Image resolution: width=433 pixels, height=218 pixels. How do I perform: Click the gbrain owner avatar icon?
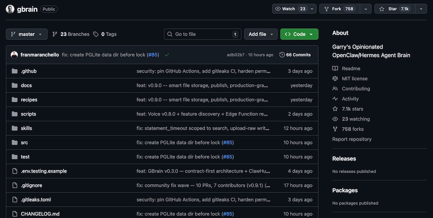10,9
